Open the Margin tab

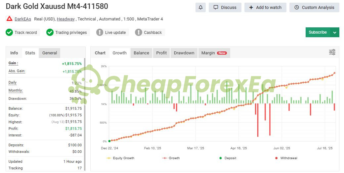(214, 53)
